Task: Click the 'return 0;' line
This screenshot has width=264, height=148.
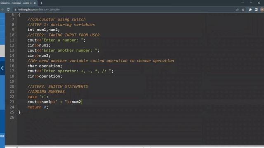Action: coord(38,107)
